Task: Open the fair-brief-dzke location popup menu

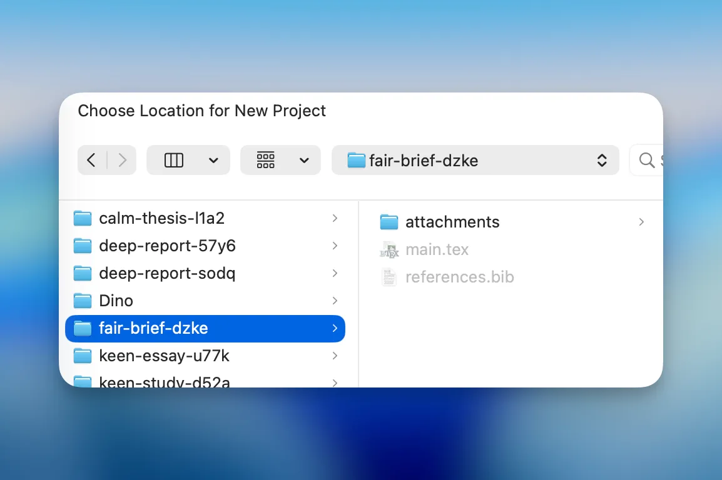Action: click(x=475, y=160)
